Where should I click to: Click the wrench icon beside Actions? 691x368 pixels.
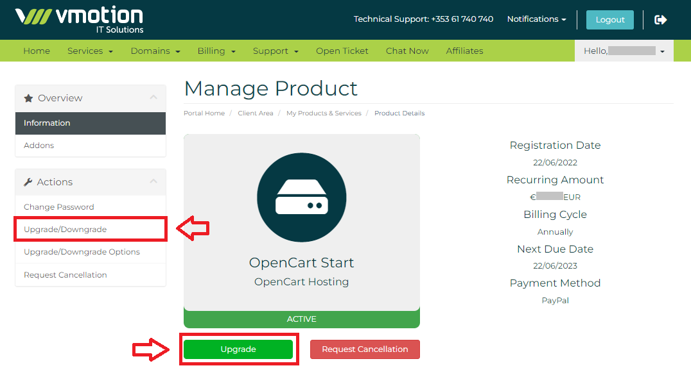pos(28,182)
